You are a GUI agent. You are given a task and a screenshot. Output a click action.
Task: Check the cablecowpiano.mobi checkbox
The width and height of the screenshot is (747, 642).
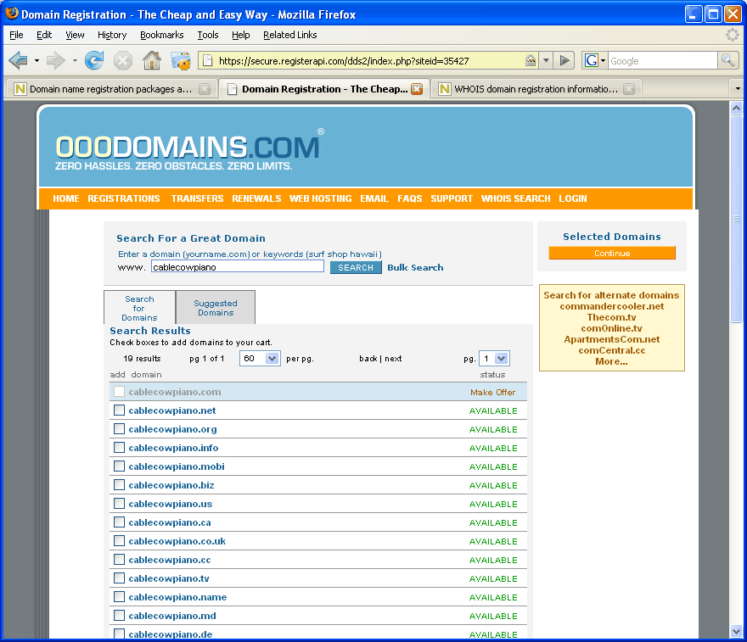[119, 466]
